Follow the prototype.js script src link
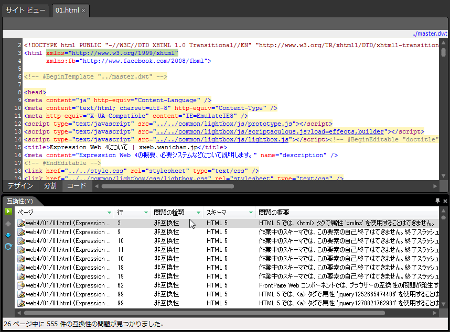 click(x=224, y=124)
